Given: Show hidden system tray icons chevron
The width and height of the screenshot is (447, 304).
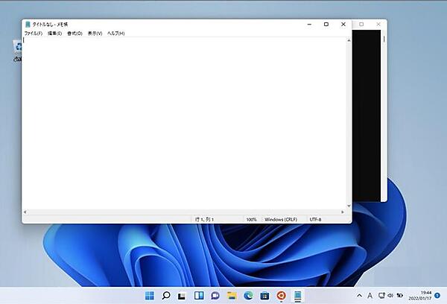Looking at the screenshot, I should tap(359, 296).
